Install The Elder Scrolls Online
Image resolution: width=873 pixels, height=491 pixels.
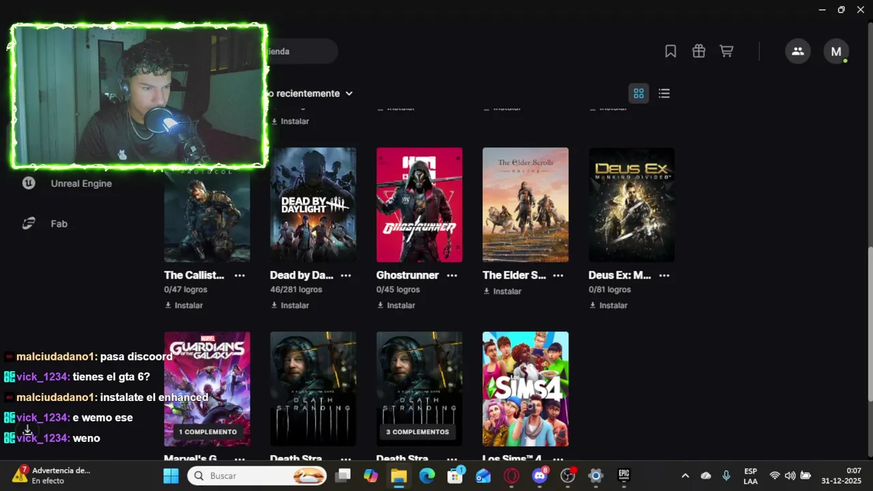[x=503, y=291]
